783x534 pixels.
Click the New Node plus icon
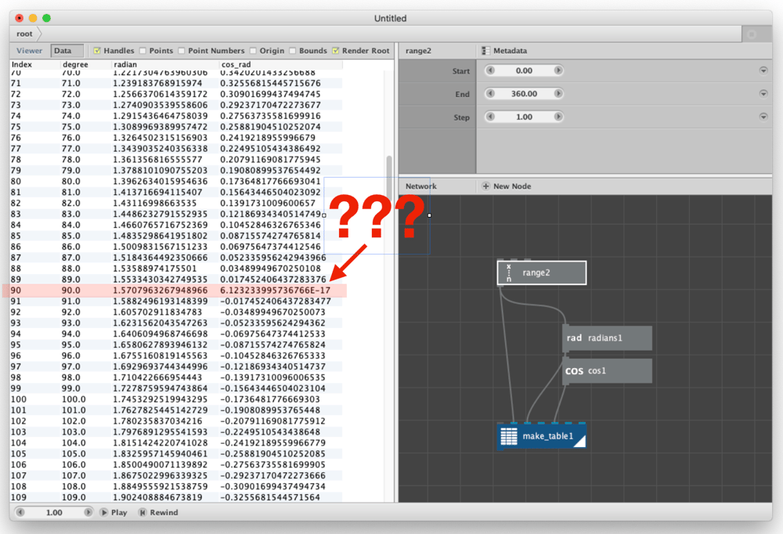click(485, 186)
